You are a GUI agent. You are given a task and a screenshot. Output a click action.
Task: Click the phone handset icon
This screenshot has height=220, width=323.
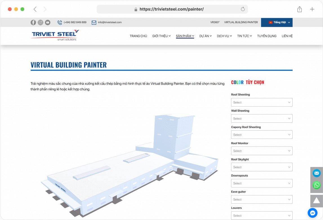(60, 23)
